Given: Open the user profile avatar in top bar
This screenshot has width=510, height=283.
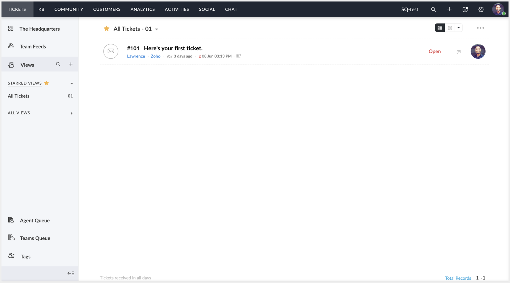Looking at the screenshot, I should click(x=498, y=9).
